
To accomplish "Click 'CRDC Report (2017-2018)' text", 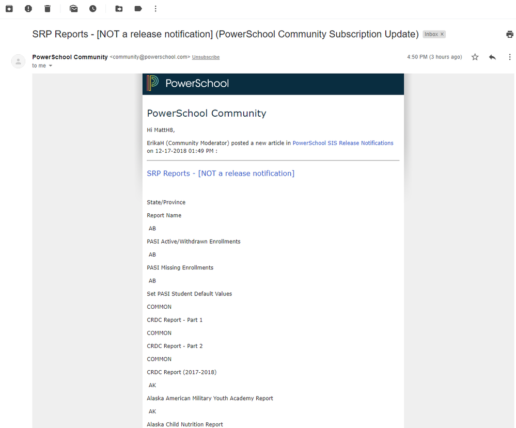I will (182, 372).
